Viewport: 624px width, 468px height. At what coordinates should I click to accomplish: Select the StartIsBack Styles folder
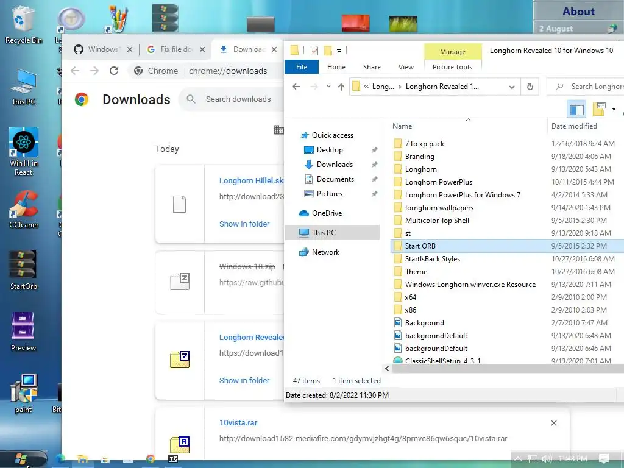(x=432, y=258)
